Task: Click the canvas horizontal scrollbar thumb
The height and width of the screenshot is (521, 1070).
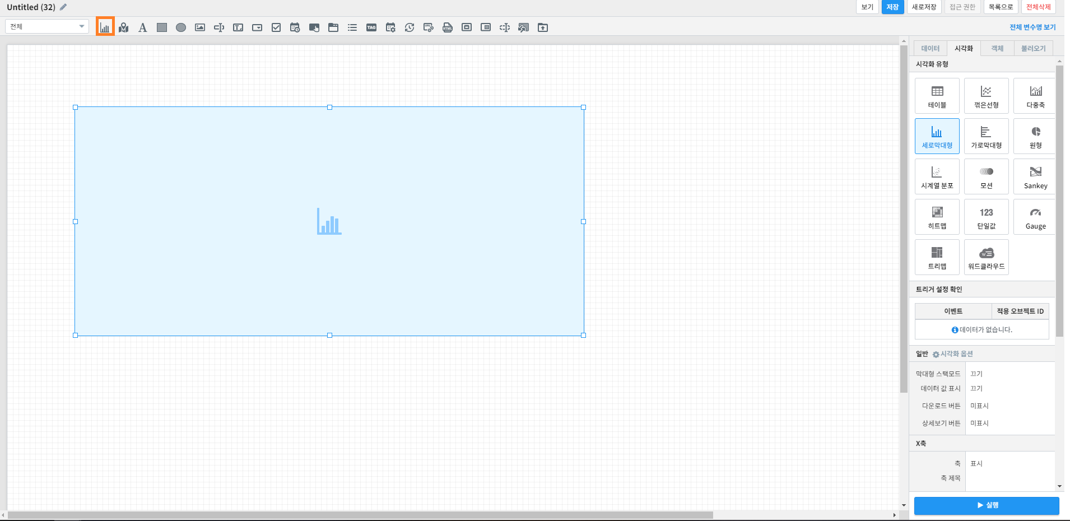Action: (x=360, y=515)
